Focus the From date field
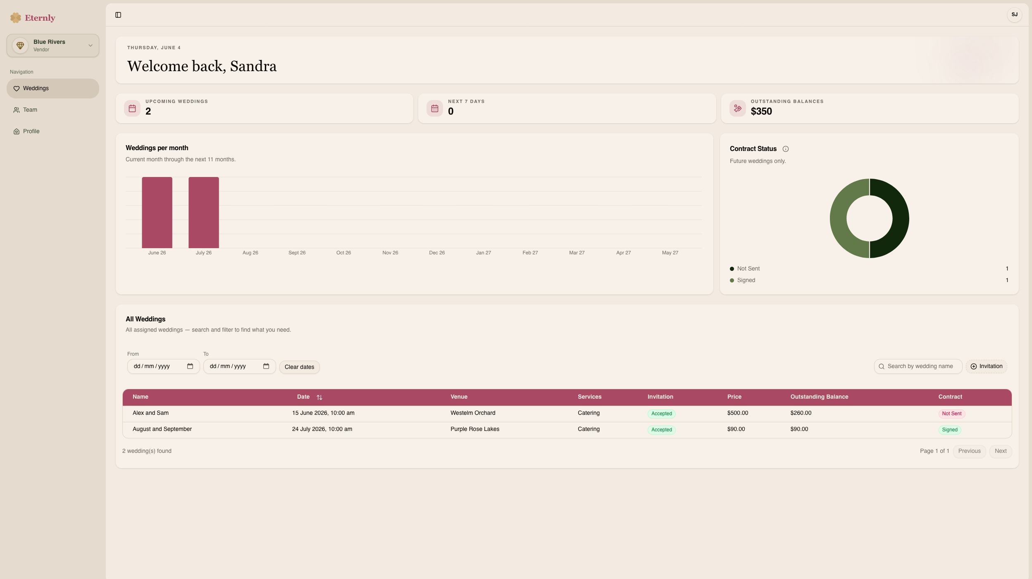 click(164, 366)
